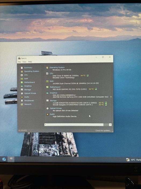This screenshot has width=141, height=189.
Task: Click version number v1.33.075
Action: 22,130
